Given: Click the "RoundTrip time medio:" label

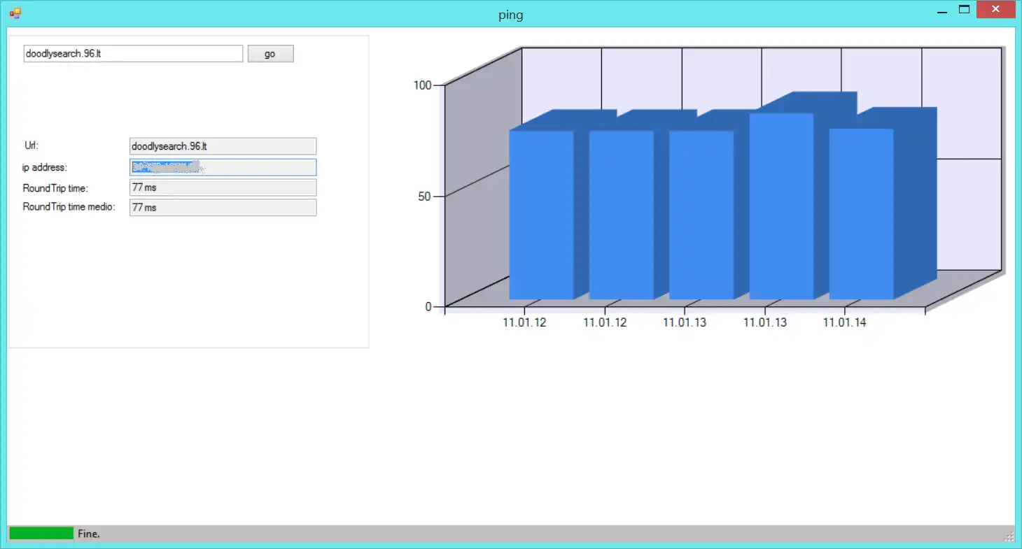Looking at the screenshot, I should [x=69, y=207].
